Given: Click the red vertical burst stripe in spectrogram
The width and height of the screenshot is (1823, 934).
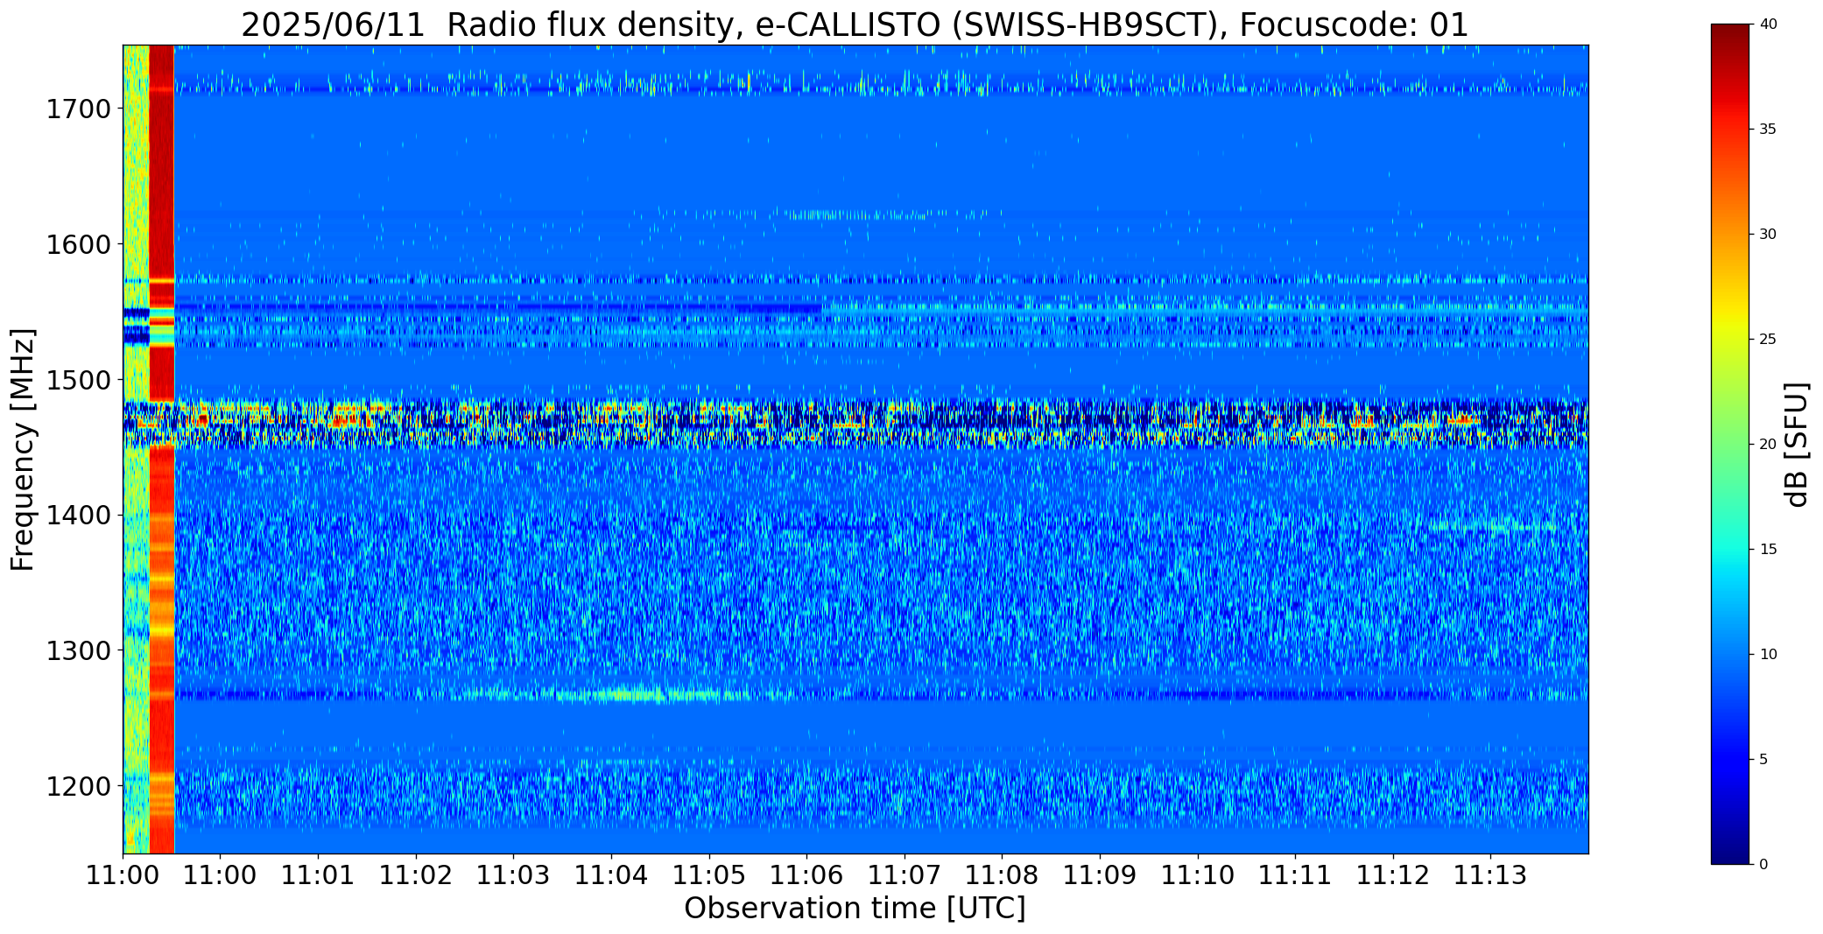Looking at the screenshot, I should (162, 449).
